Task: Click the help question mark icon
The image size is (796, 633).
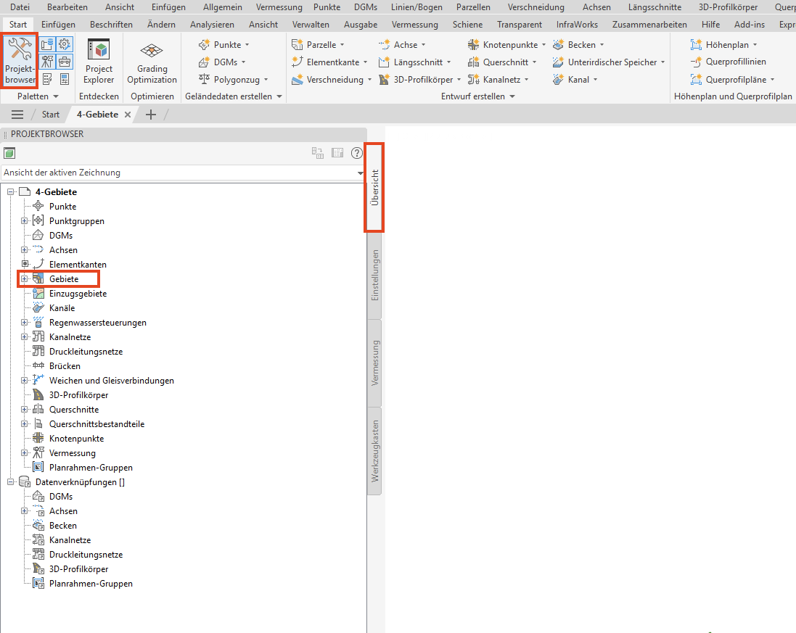Action: (357, 153)
